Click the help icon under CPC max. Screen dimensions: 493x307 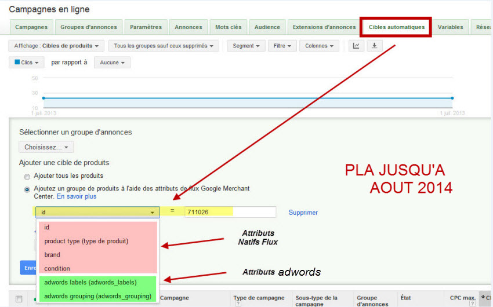tap(472, 304)
